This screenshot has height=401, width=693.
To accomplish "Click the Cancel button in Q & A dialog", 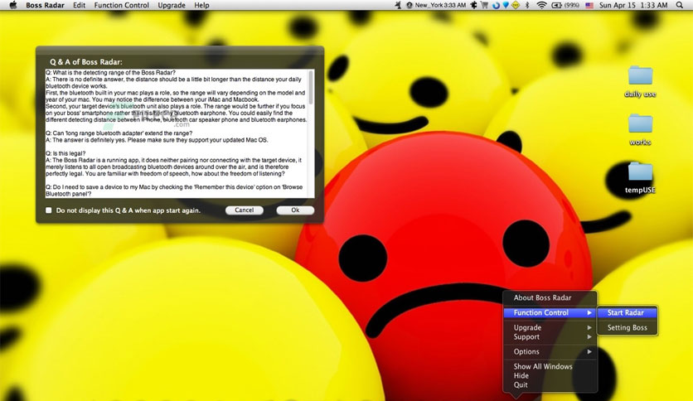I will [x=245, y=210].
